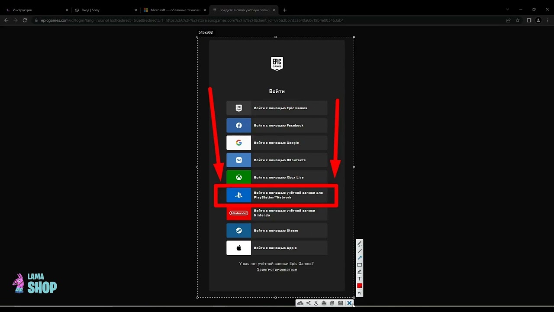Sign in with PlayStation Network account
This screenshot has width=554, height=312.
[277, 195]
